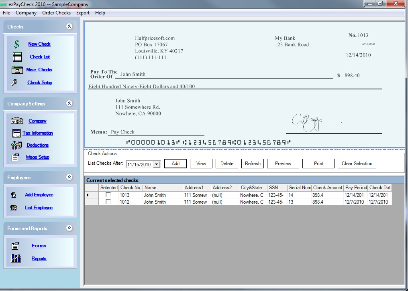Collapse the Company Settings panel
Screen dimensions: 408x291
(69, 103)
